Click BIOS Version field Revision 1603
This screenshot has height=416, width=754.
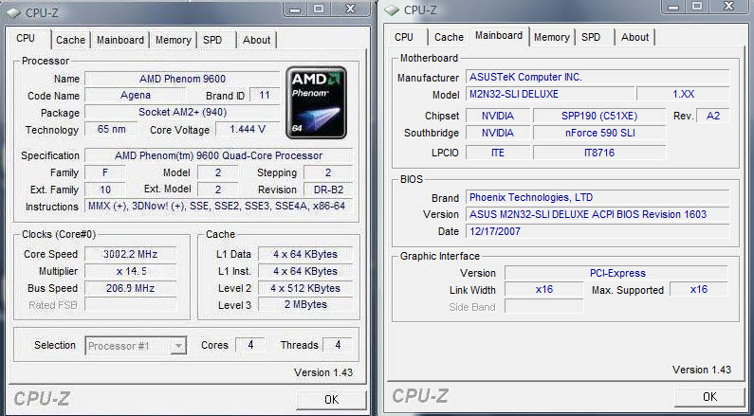(x=598, y=214)
